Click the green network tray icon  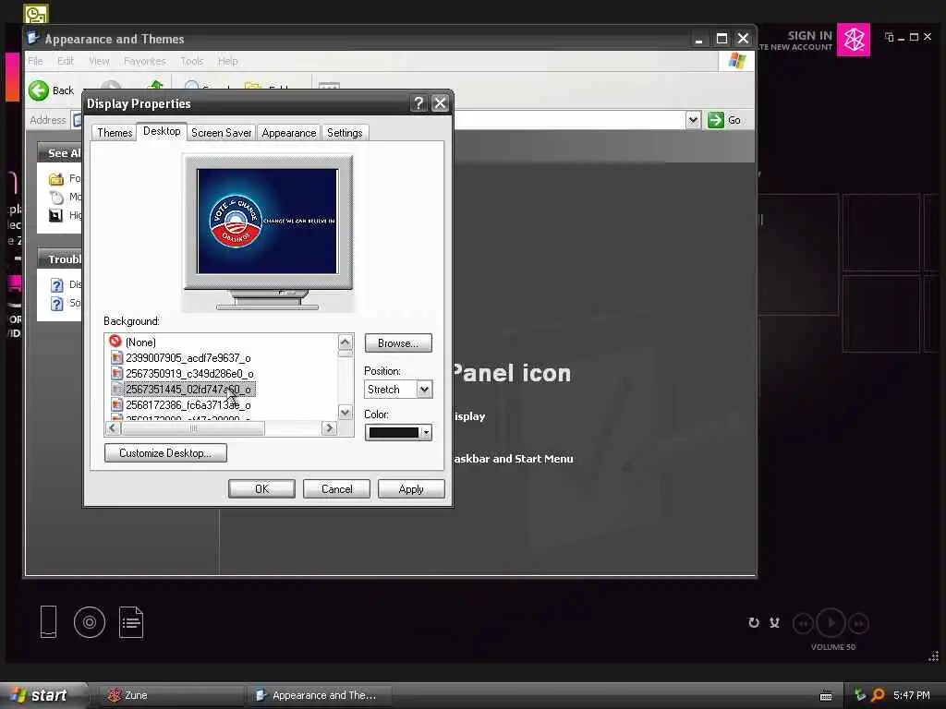coord(860,695)
